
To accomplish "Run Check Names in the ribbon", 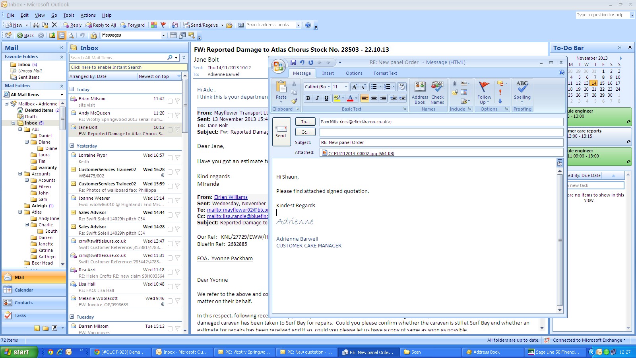I will pos(437,93).
